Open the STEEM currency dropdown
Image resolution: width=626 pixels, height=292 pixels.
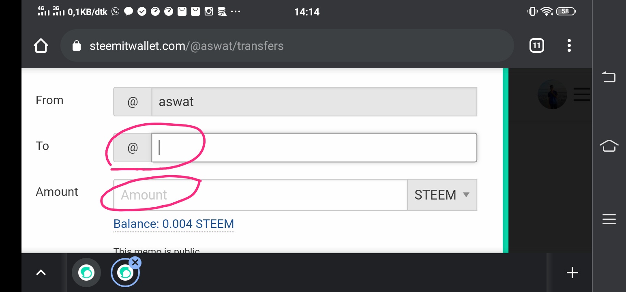(x=442, y=195)
